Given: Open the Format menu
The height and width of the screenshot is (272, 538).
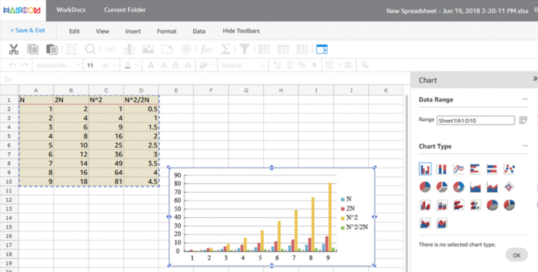Looking at the screenshot, I should 167,31.
